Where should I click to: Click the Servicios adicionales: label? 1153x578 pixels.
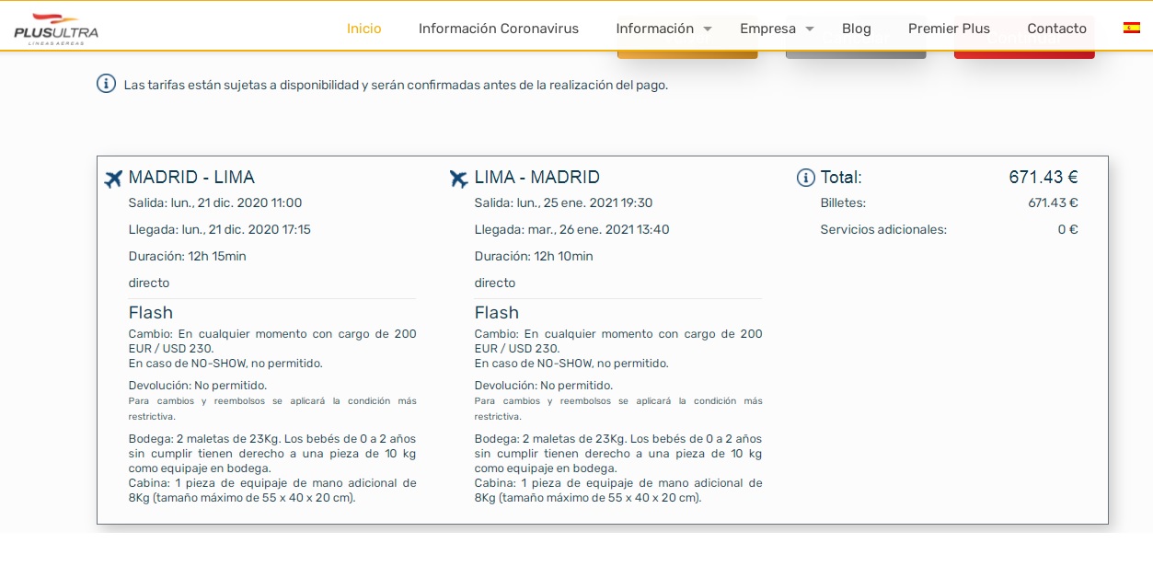[x=883, y=230]
